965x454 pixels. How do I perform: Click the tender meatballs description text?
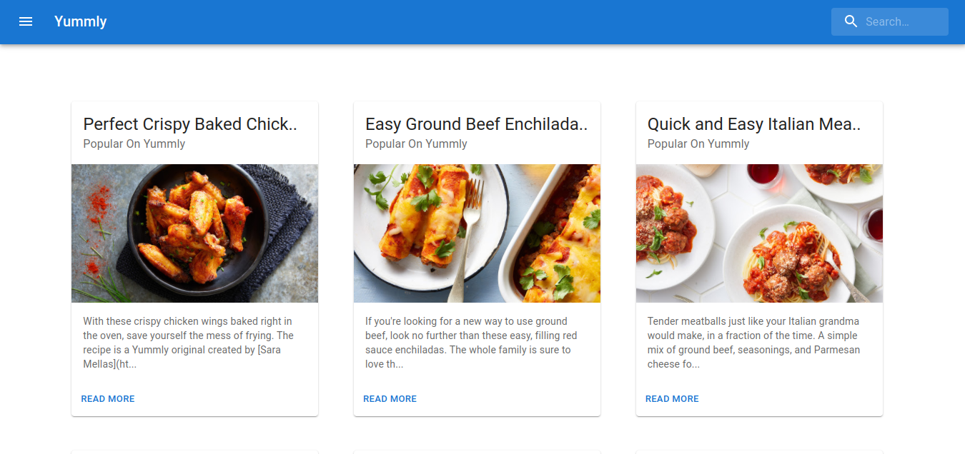pyautogui.click(x=753, y=343)
